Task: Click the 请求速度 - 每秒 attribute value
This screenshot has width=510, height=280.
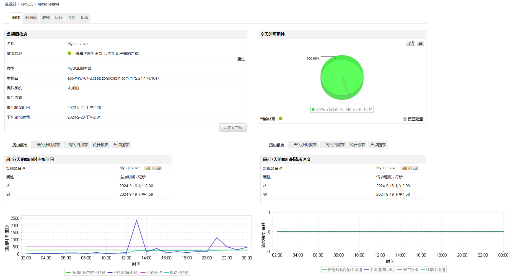Action: coord(389,177)
